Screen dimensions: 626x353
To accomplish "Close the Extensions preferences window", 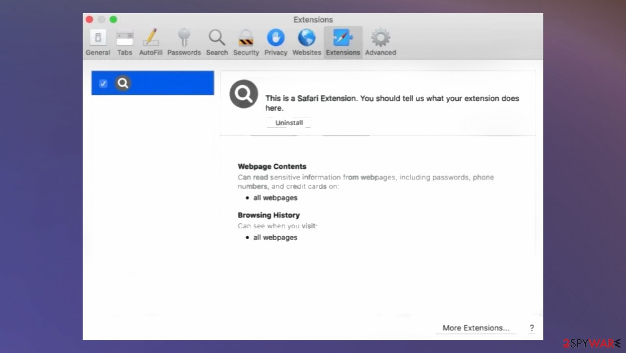I will tap(89, 19).
